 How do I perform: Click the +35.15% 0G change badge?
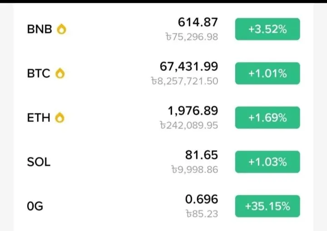coord(268,206)
